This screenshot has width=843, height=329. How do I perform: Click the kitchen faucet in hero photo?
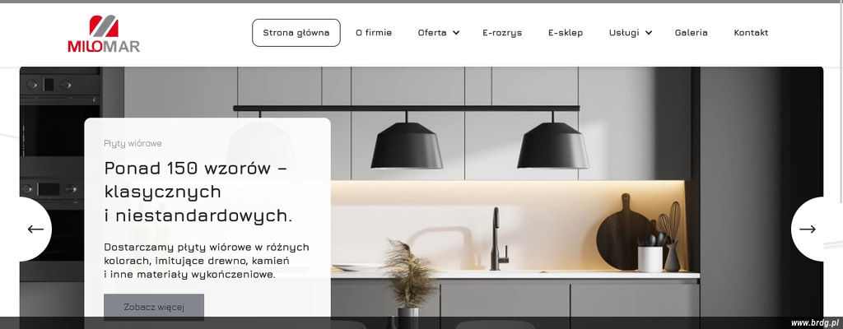pos(498,239)
